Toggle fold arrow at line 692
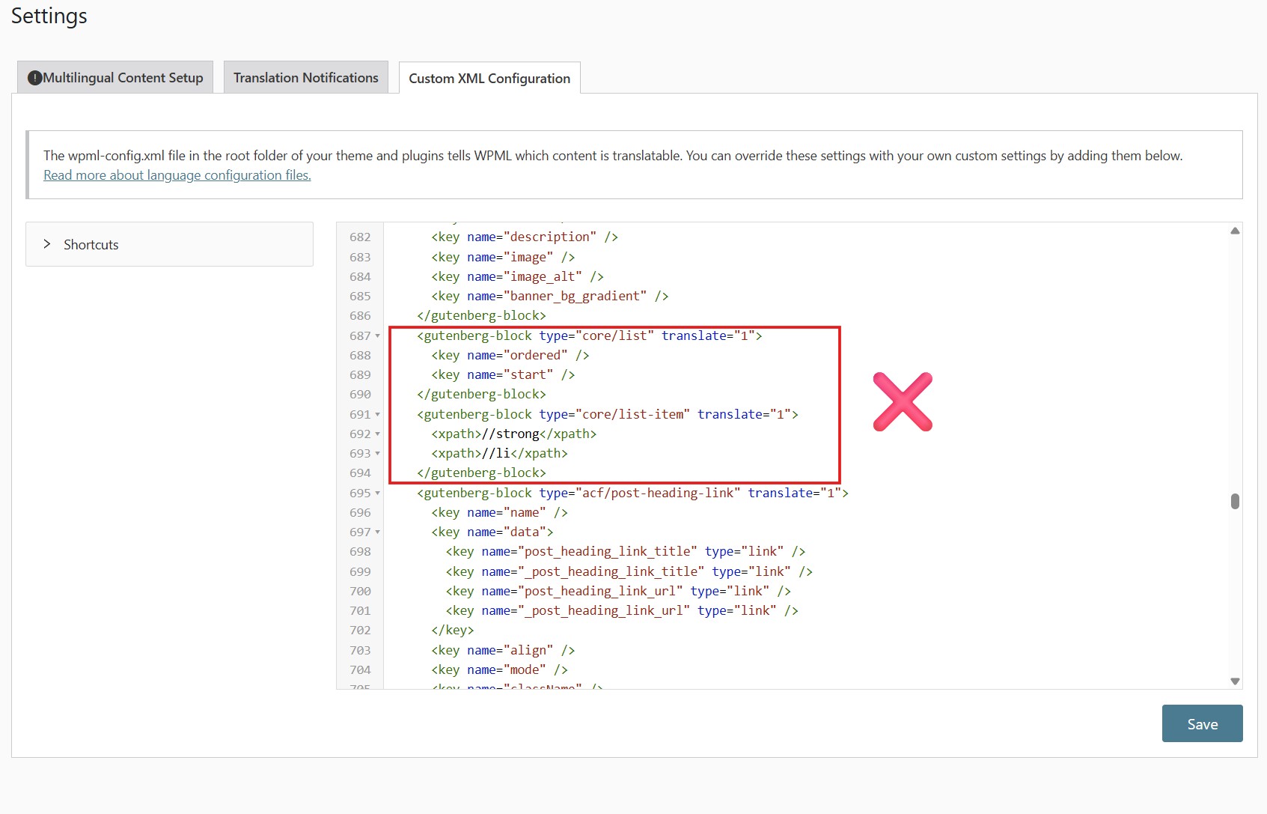Viewport: 1267px width, 814px height. pyautogui.click(x=378, y=434)
